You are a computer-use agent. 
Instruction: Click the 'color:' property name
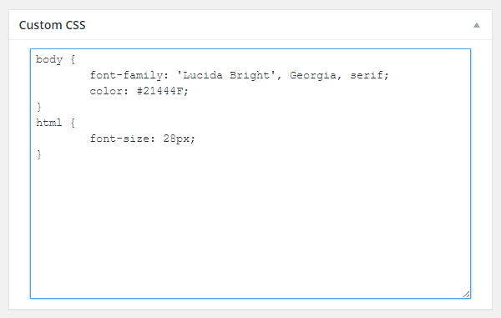(x=109, y=91)
